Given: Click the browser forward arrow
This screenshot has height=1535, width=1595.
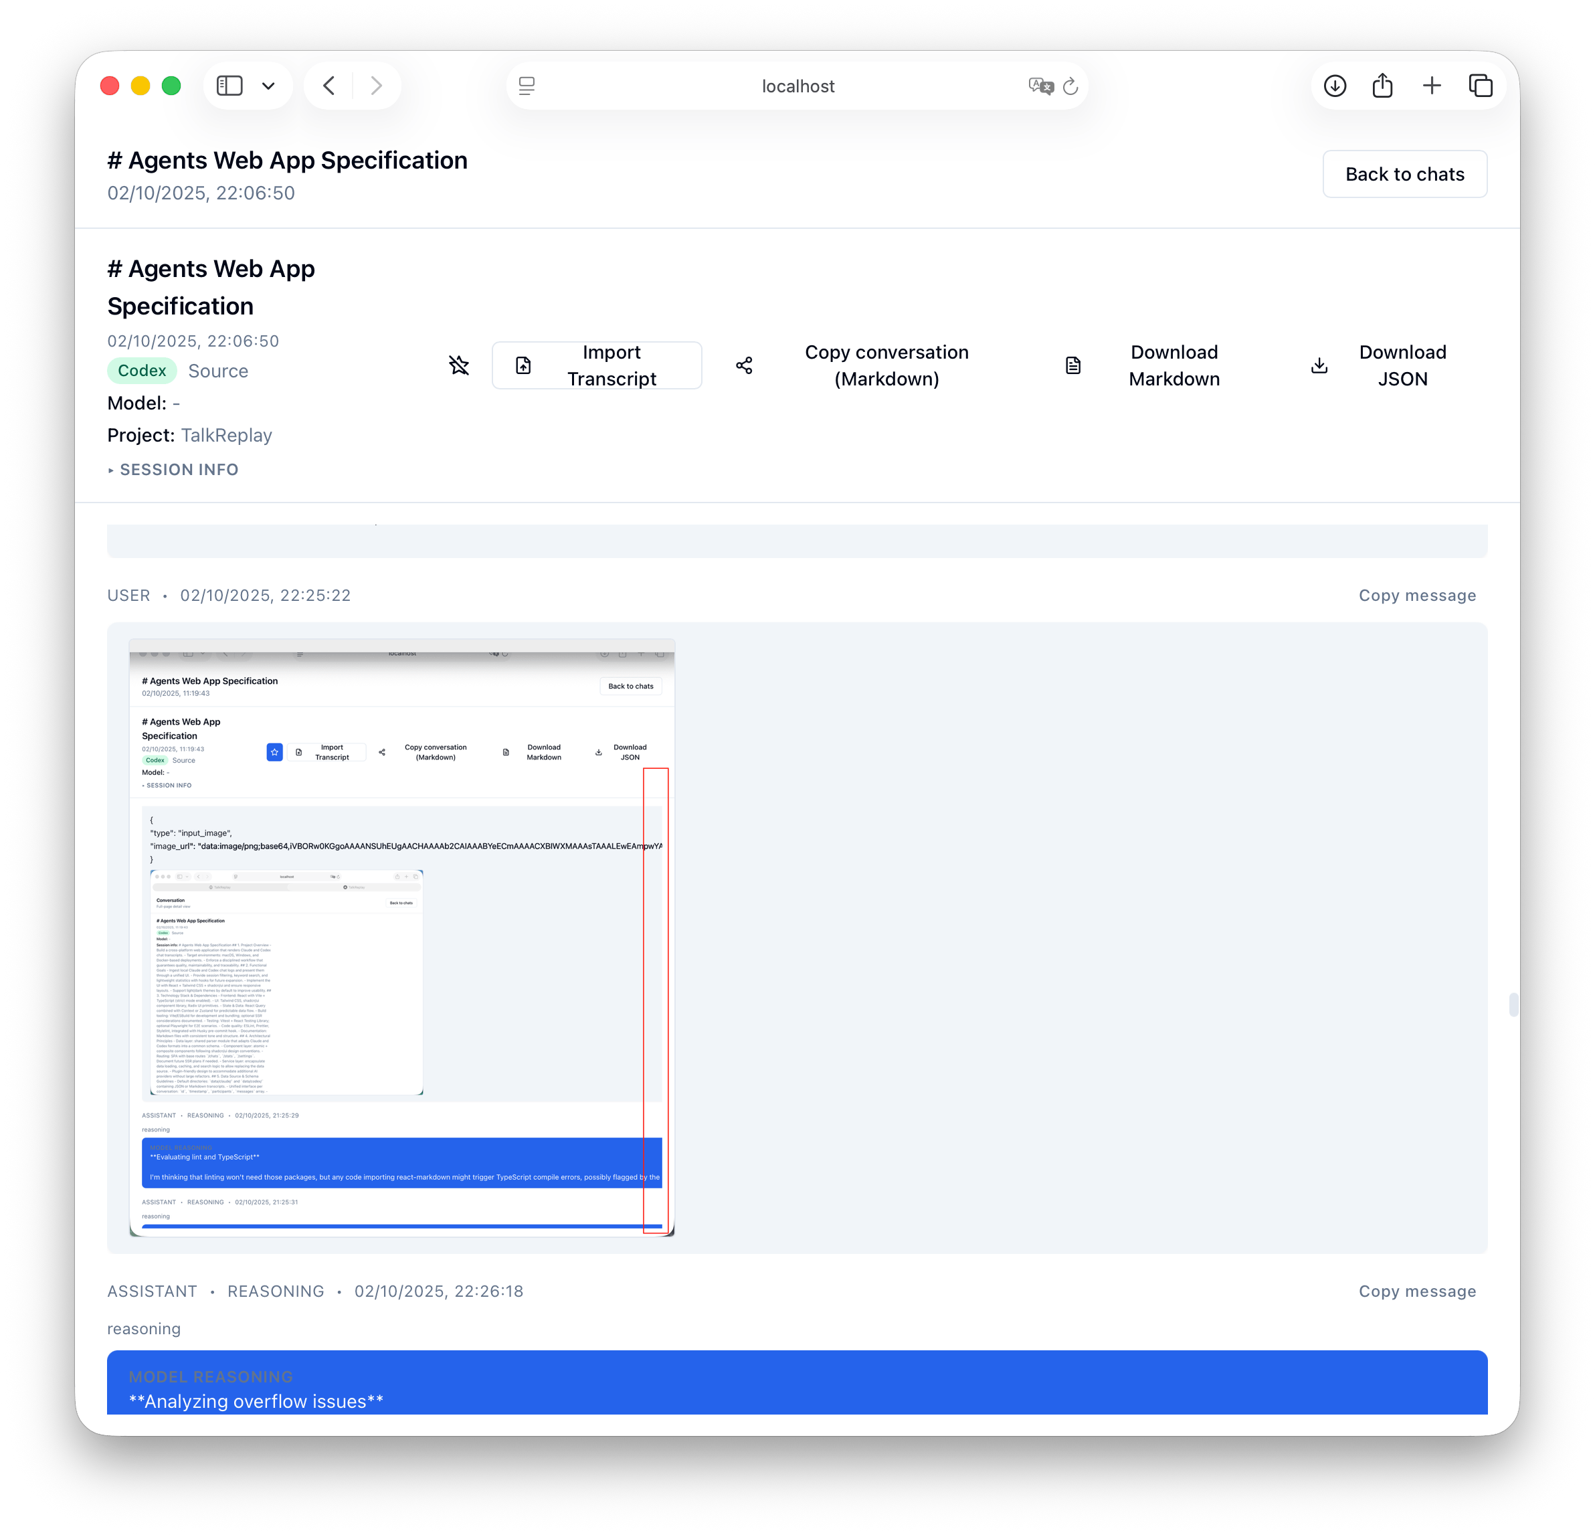Looking at the screenshot, I should [x=376, y=86].
